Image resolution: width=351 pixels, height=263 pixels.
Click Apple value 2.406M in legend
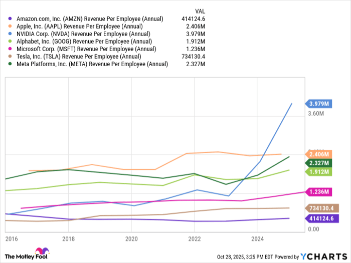point(196,27)
